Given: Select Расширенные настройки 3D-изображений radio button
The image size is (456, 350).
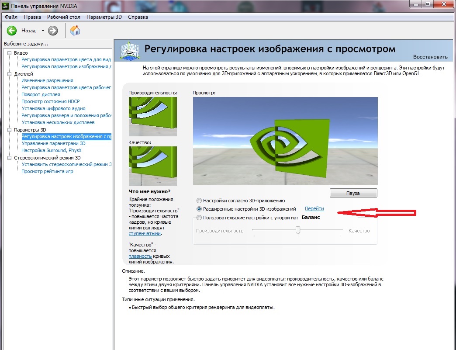Looking at the screenshot, I should pyautogui.click(x=199, y=208).
